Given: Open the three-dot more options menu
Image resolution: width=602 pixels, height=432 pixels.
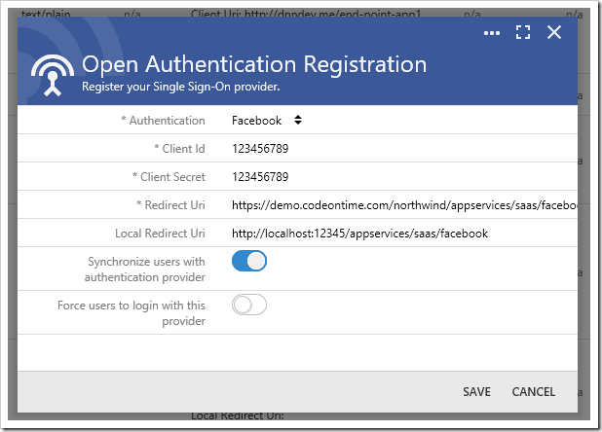Looking at the screenshot, I should pos(491,33).
